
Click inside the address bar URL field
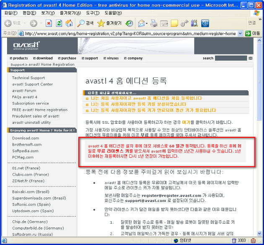130,33
